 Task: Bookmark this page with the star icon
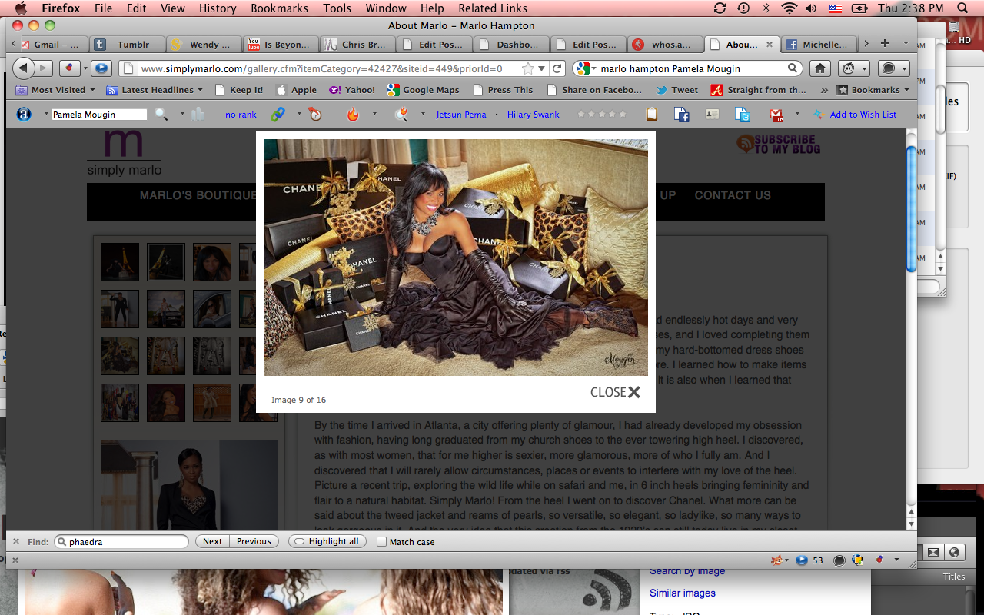coord(527,68)
